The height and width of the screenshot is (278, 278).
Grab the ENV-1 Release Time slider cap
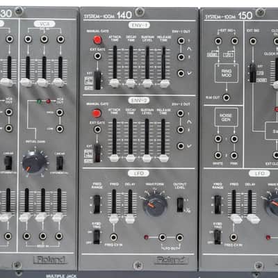point(165,83)
